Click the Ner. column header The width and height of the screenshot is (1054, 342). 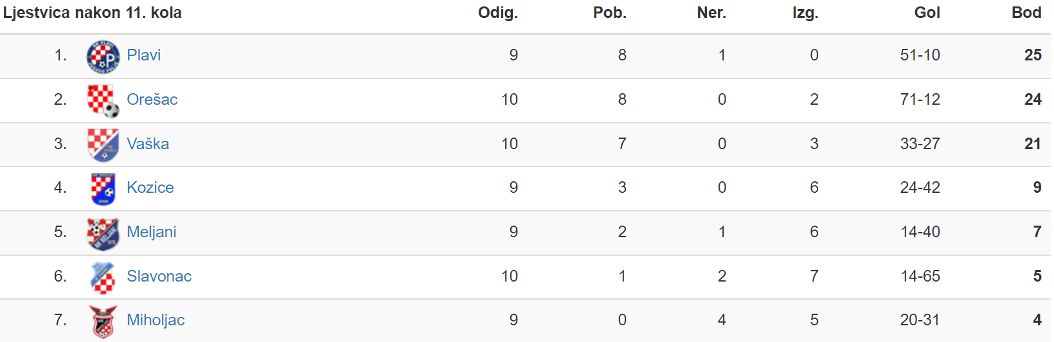pyautogui.click(x=711, y=13)
